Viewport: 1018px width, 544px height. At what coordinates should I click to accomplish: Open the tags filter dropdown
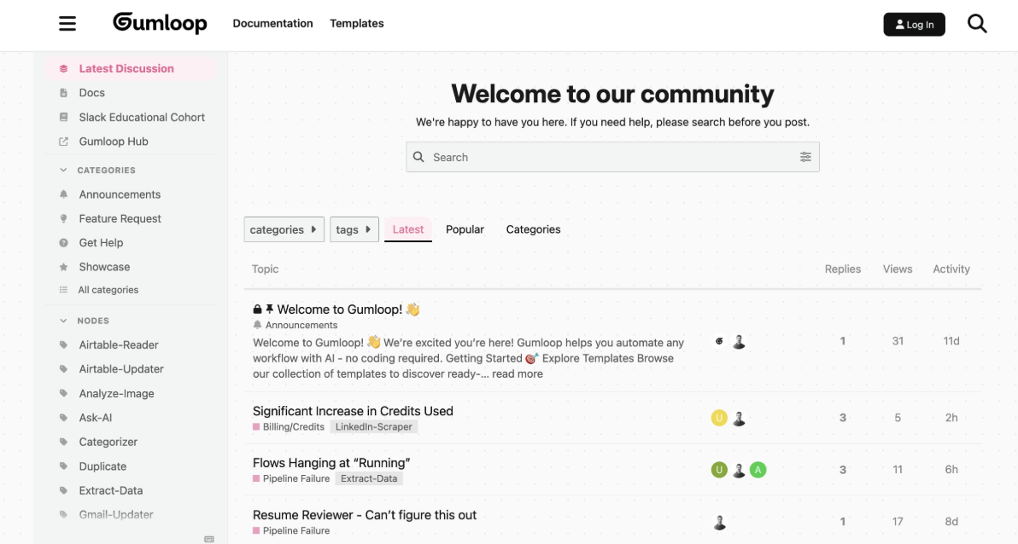pyautogui.click(x=354, y=229)
